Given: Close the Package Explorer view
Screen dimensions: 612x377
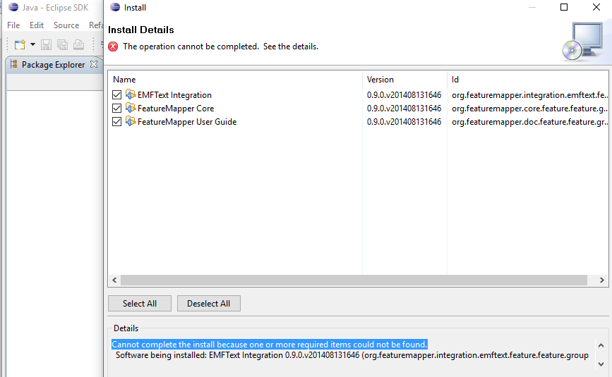Looking at the screenshot, I should pyautogui.click(x=94, y=64).
